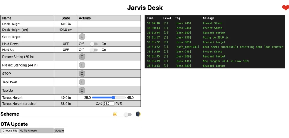Select the 'Boot seems successful' log message
Screen dimensions: 289x138
(x=243, y=47)
